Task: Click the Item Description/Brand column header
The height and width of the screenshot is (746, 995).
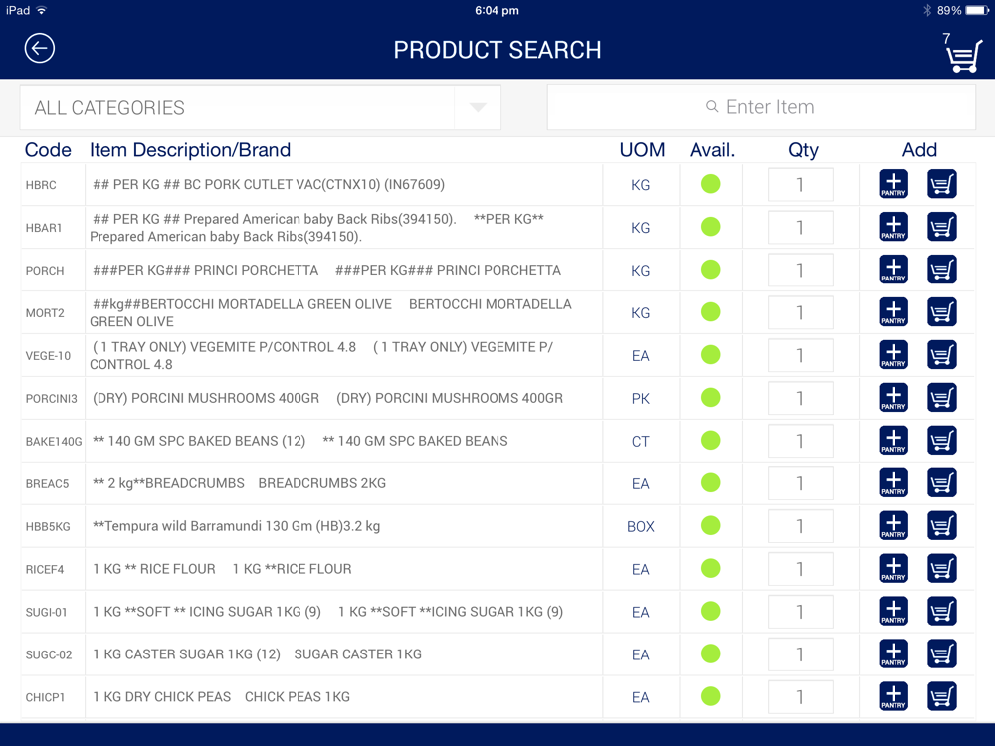Action: [x=190, y=150]
